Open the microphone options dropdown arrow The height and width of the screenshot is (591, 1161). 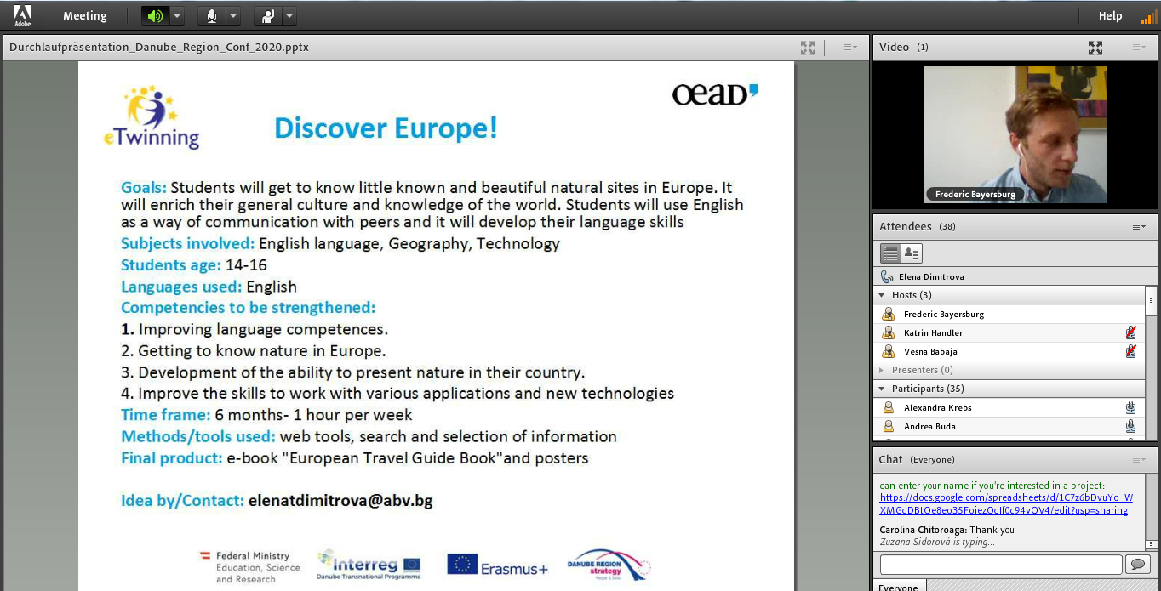233,16
